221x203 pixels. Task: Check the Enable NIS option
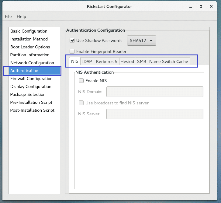tap(81, 81)
